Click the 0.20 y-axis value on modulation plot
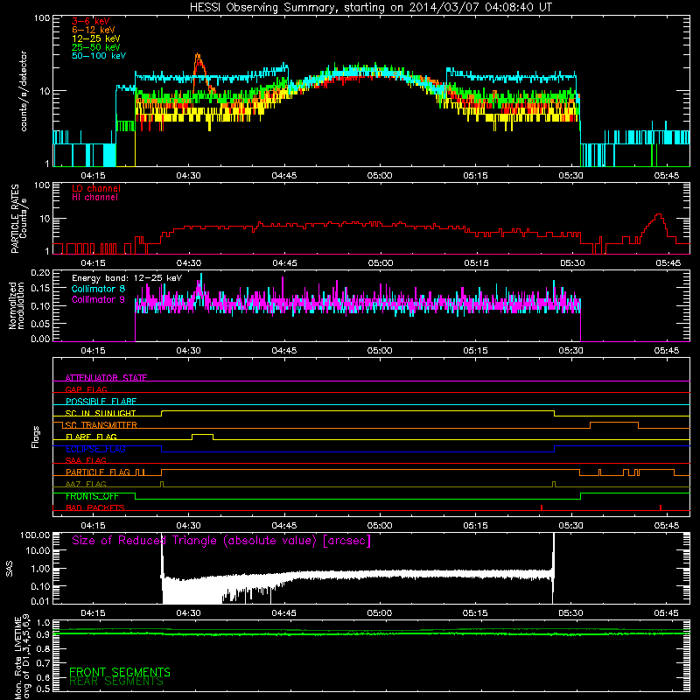This screenshot has width=700, height=700. click(40, 273)
